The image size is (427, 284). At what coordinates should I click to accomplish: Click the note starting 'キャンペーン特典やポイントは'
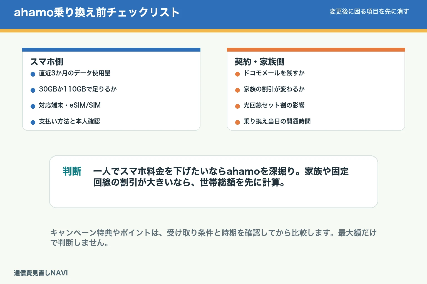213,238
